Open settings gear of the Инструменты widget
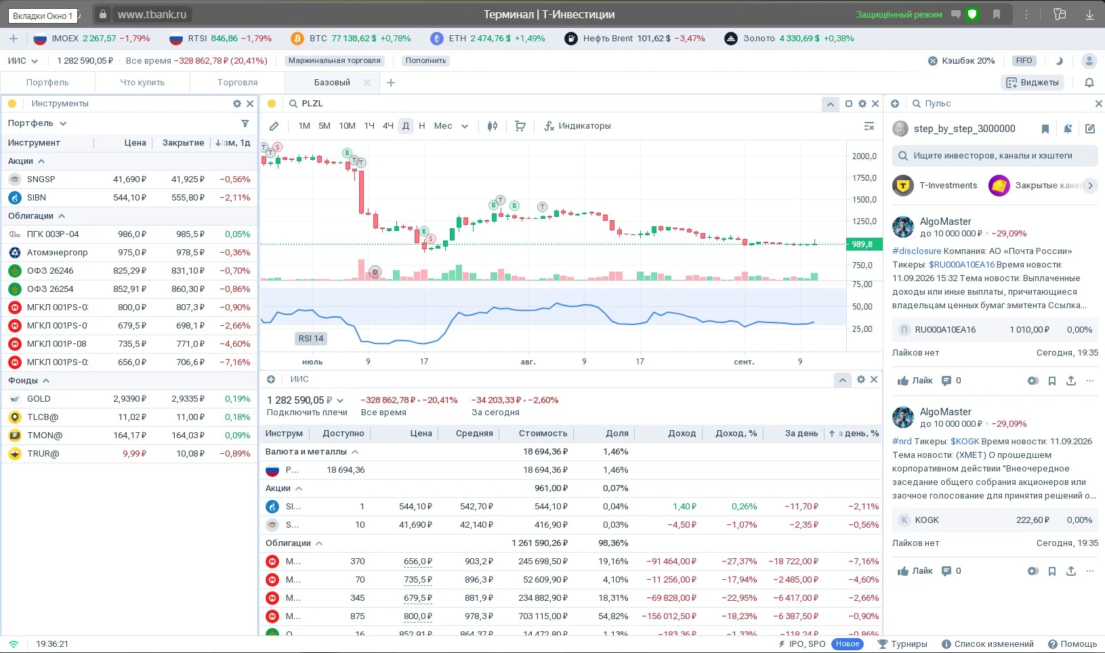The image size is (1105, 653). point(237,104)
